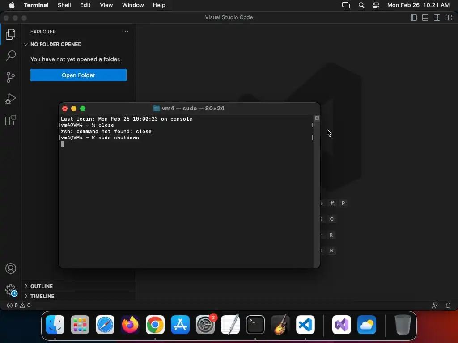This screenshot has width=458, height=343.
Task: Click the date and time in menu bar
Action: (x=418, y=5)
